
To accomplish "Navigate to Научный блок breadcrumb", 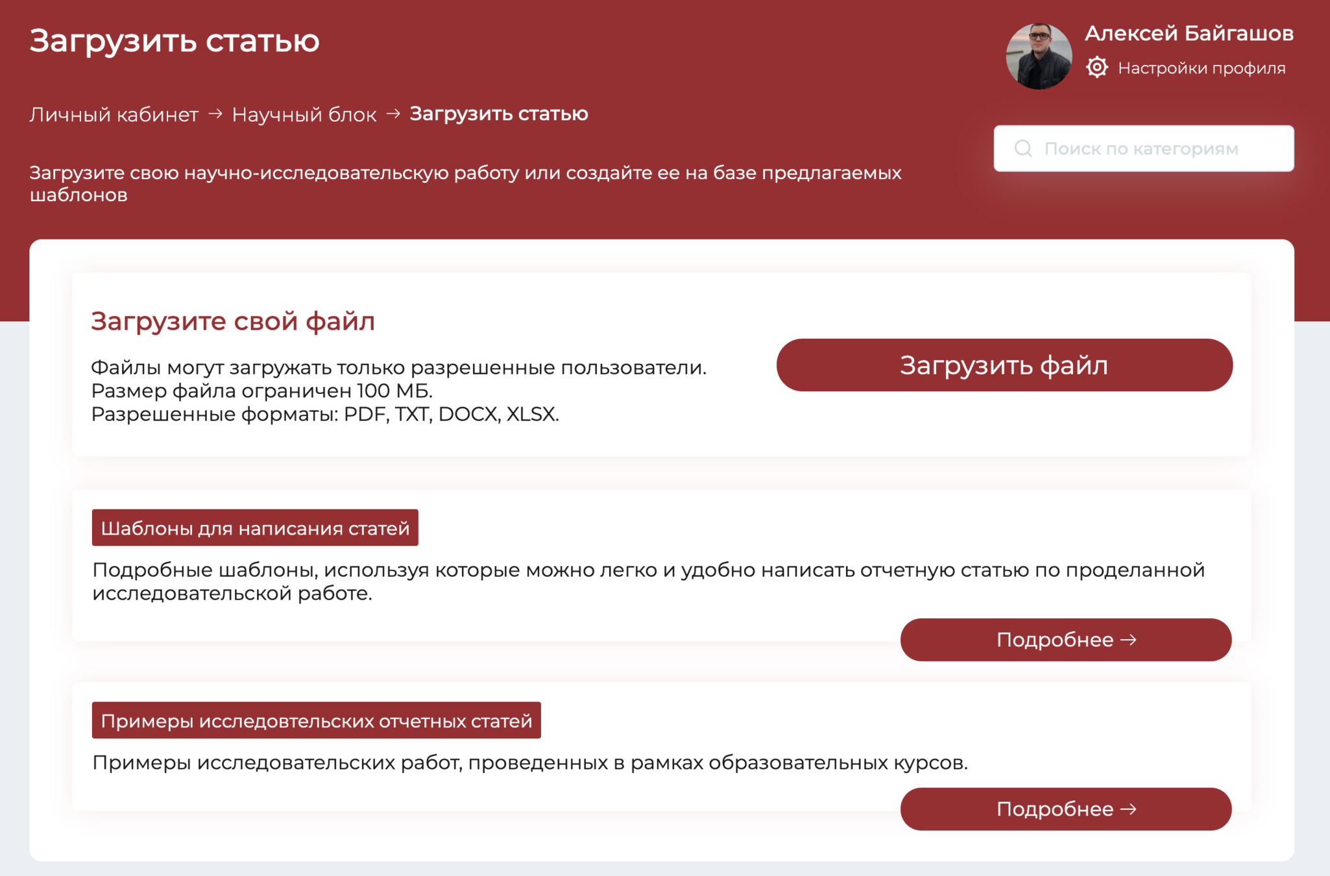I will [304, 114].
